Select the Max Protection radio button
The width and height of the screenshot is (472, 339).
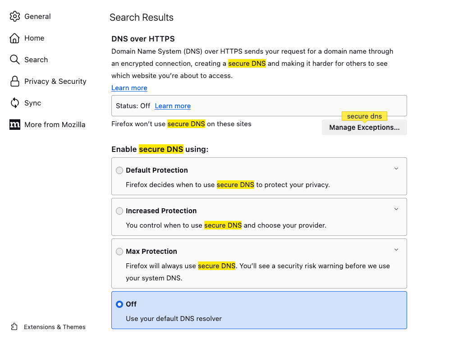click(x=119, y=252)
